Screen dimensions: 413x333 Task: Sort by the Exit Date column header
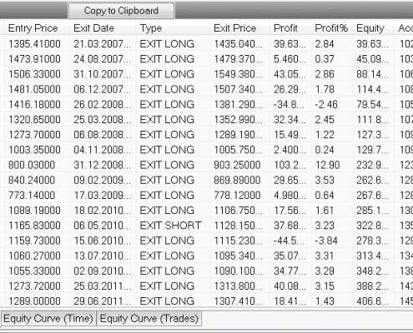pos(103,28)
